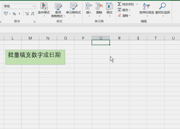Click the comma style button
180x129 pixels.
point(19,14)
